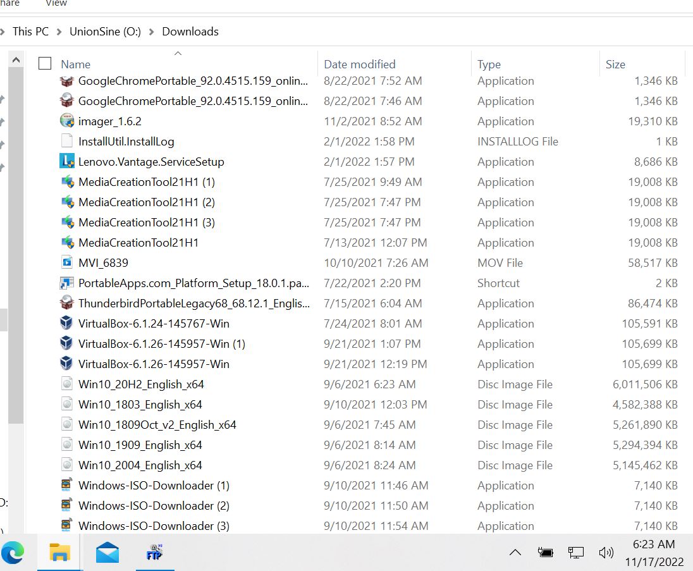Click the Windows-ISO-Downloader (2) icon

[x=67, y=505]
